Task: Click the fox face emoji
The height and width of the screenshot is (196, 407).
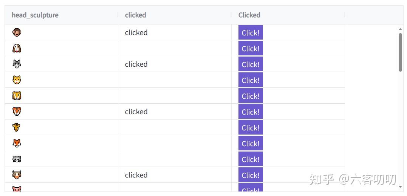Action: click(17, 143)
